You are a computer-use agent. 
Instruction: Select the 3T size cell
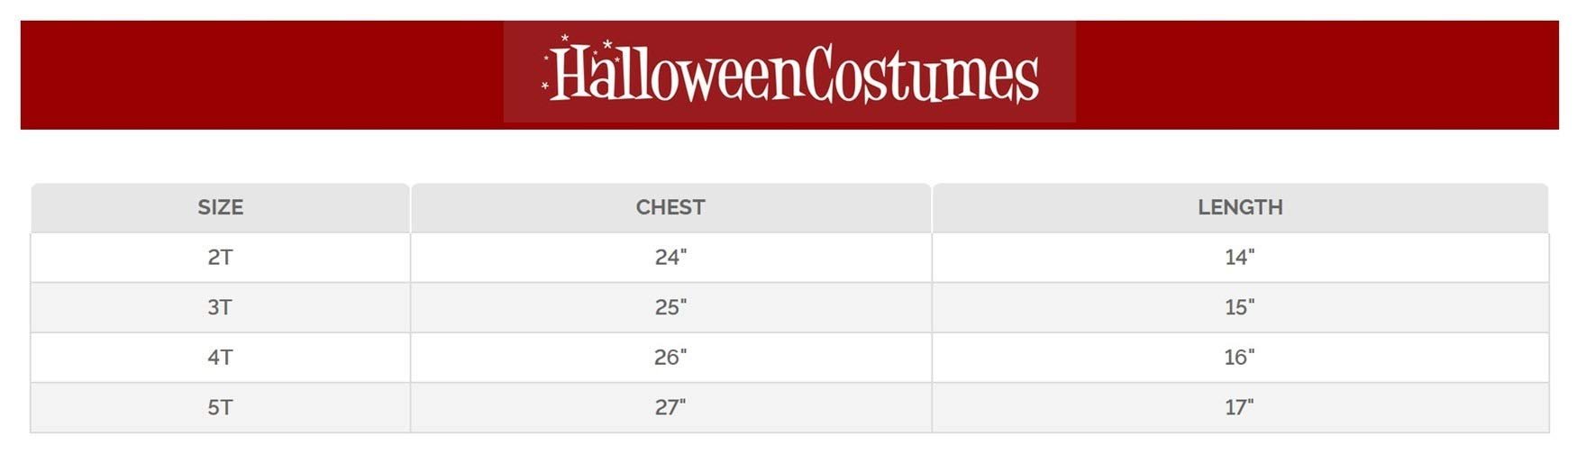[221, 307]
